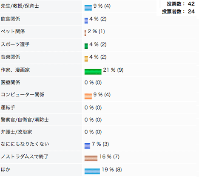Image resolution: width=199 pixels, height=177 pixels.
Task: Select the 医療関係 row label
Action: pyautogui.click(x=10, y=82)
